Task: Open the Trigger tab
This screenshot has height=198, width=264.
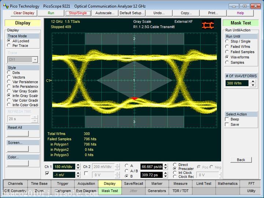Action: click(63, 184)
